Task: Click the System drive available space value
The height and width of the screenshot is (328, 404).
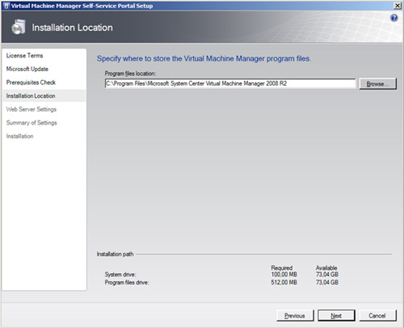Action: pyautogui.click(x=327, y=275)
